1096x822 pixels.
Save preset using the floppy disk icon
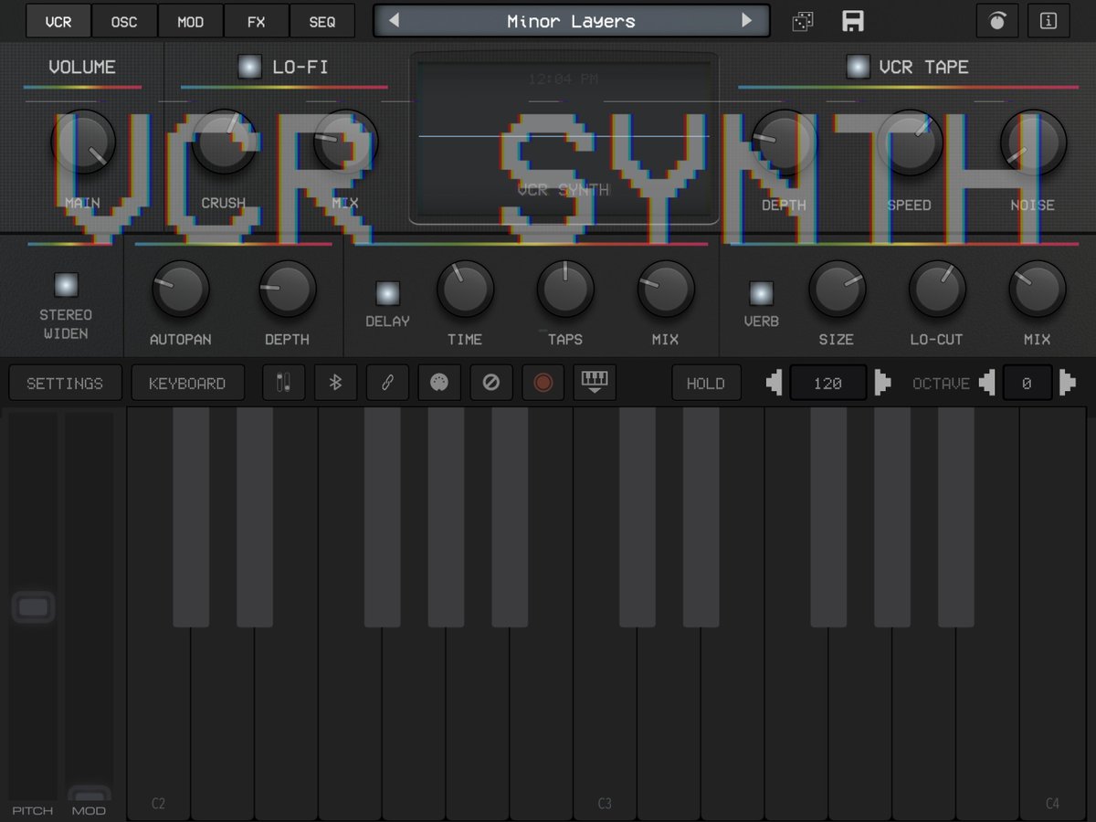(x=853, y=21)
